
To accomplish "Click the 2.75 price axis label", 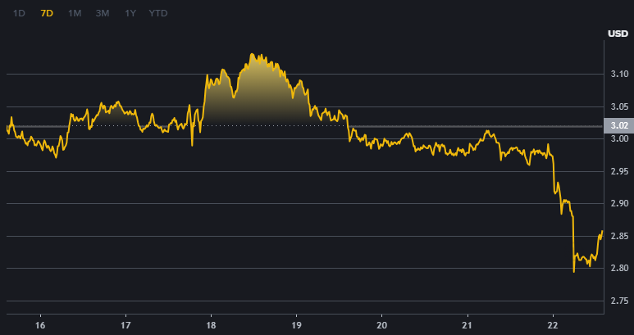I will pos(619,301).
